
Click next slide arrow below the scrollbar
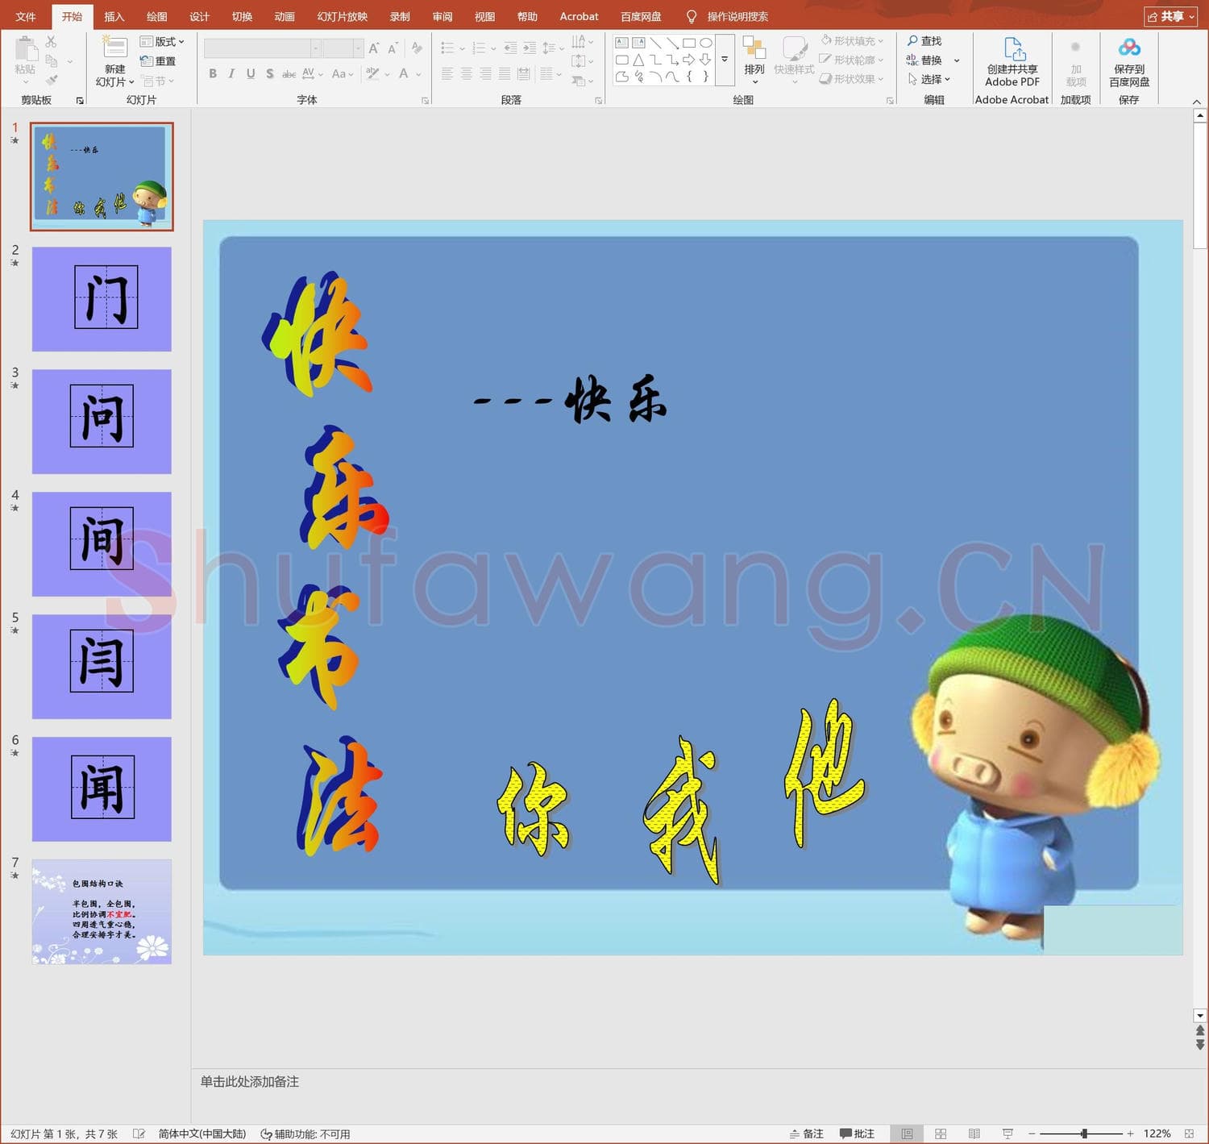pyautogui.click(x=1200, y=1045)
